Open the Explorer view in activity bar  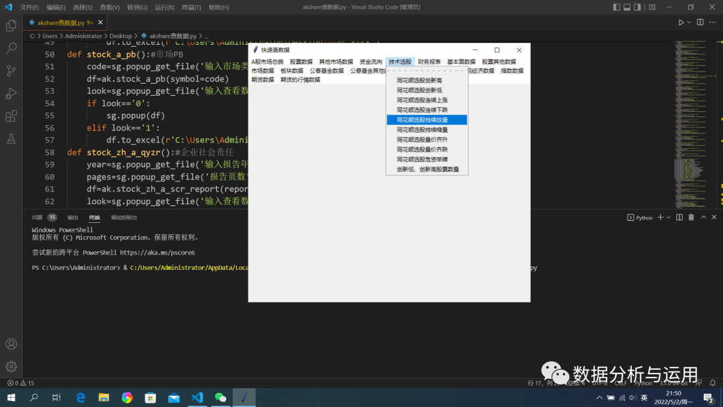(11, 26)
